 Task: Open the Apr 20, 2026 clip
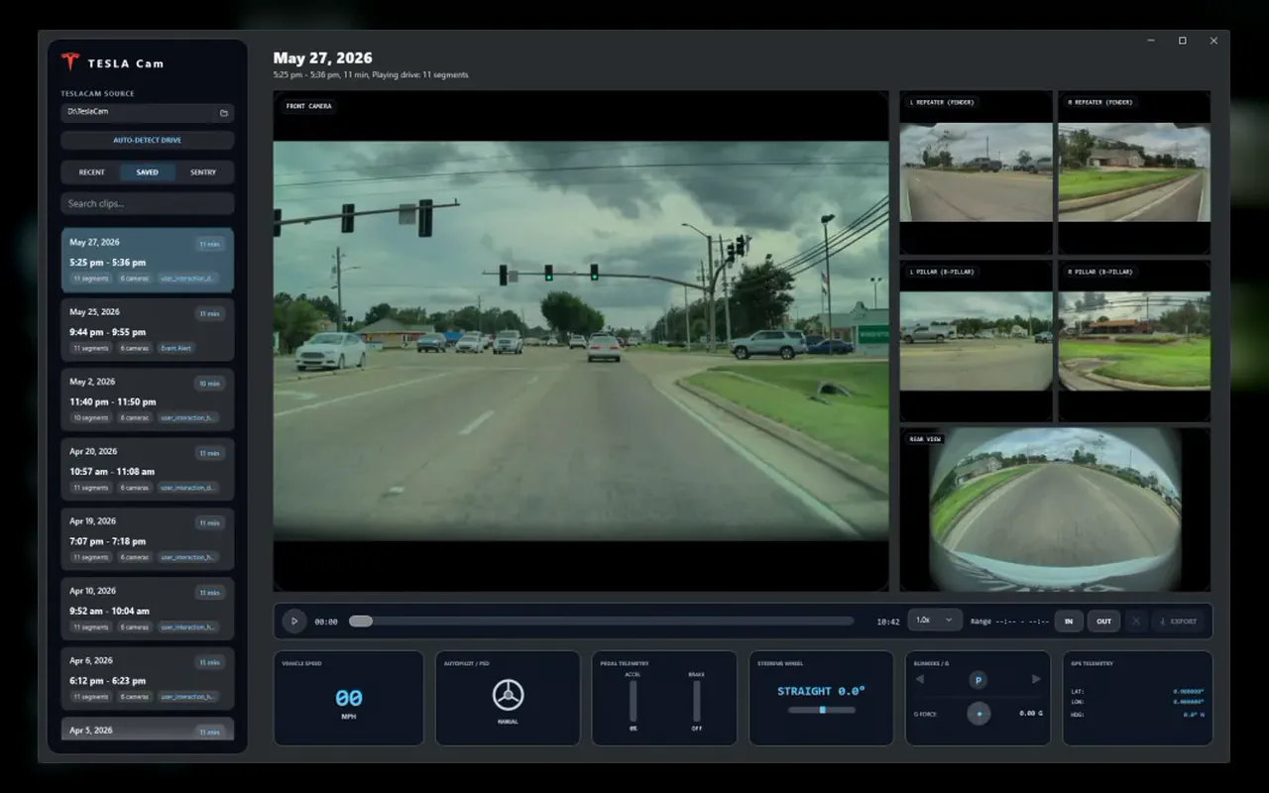coord(147,469)
